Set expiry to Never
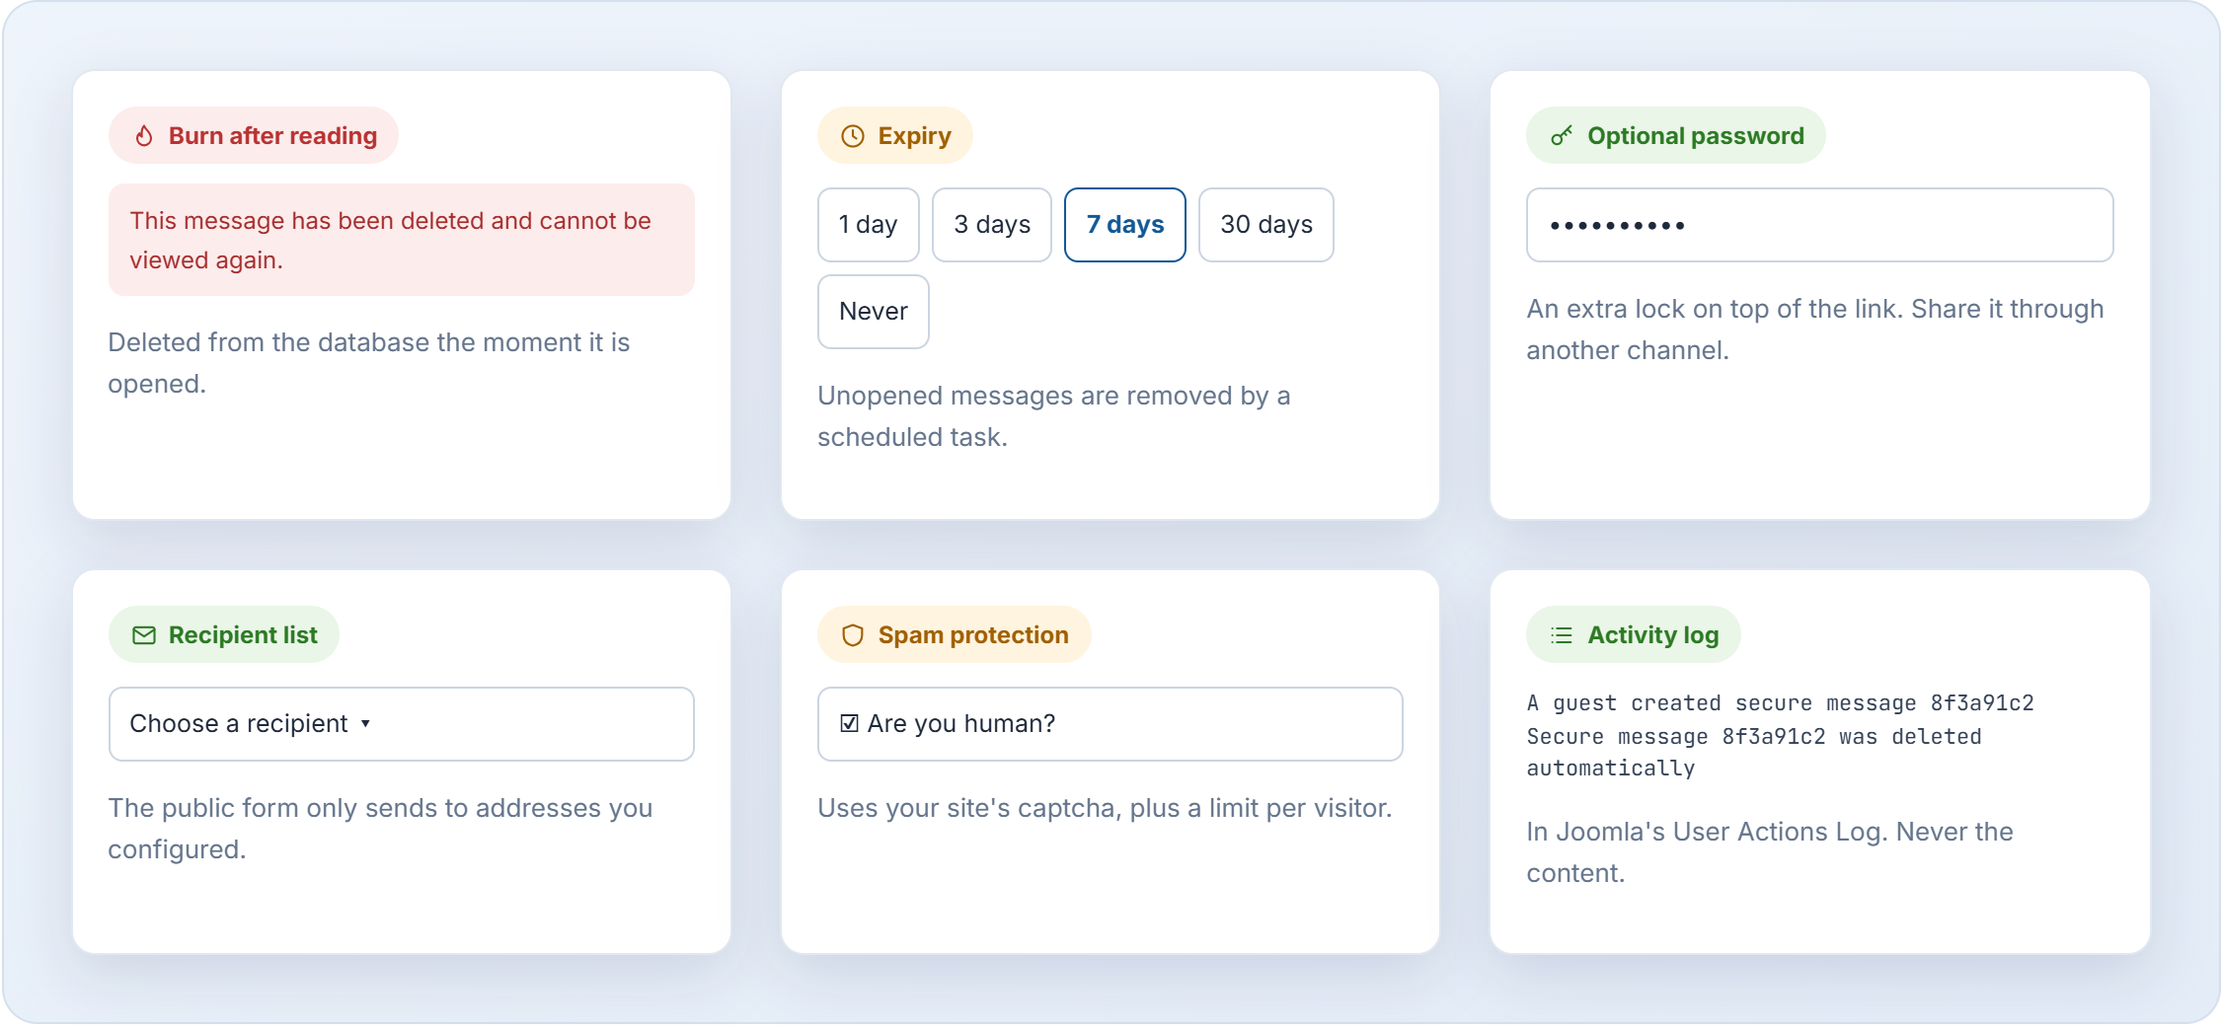This screenshot has height=1026, width=2221. 874,312
